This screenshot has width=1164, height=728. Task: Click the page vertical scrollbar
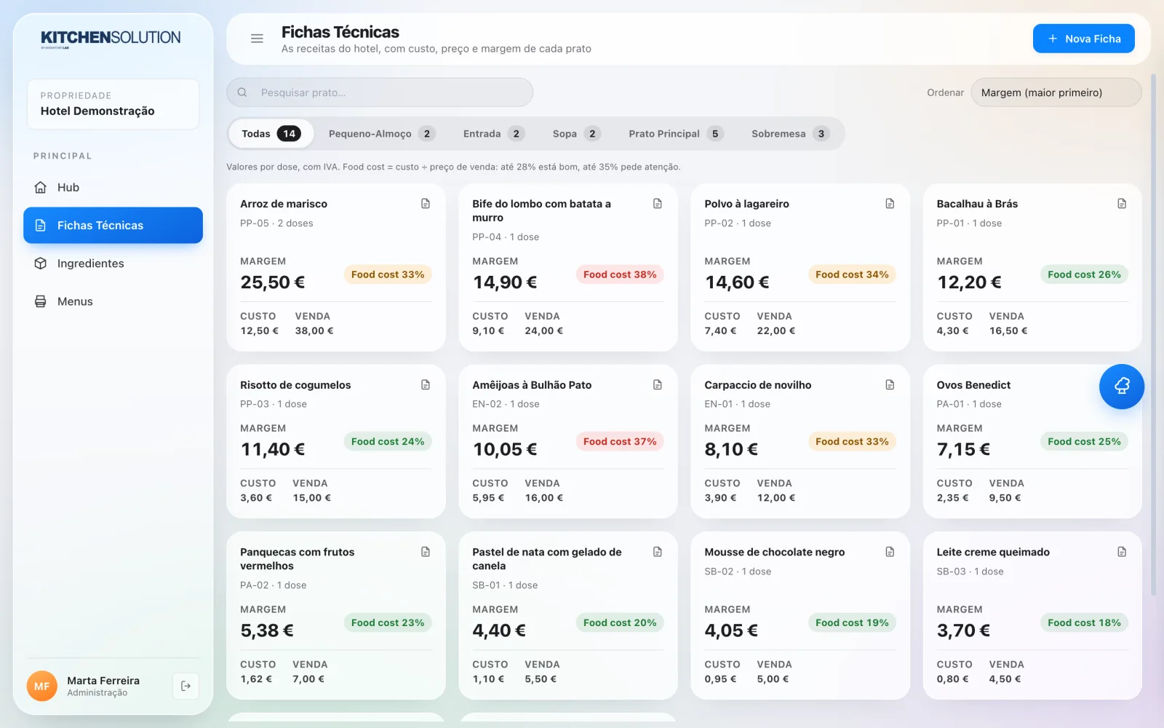(x=1153, y=335)
